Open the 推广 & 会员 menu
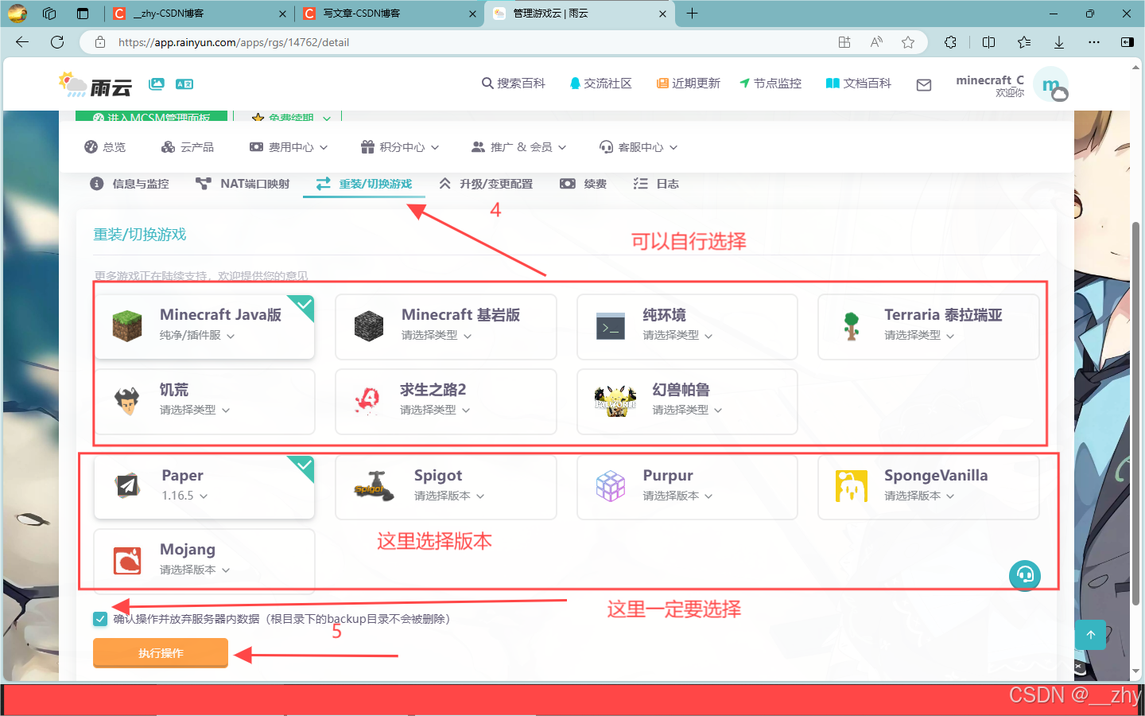The width and height of the screenshot is (1145, 716). pos(519,147)
